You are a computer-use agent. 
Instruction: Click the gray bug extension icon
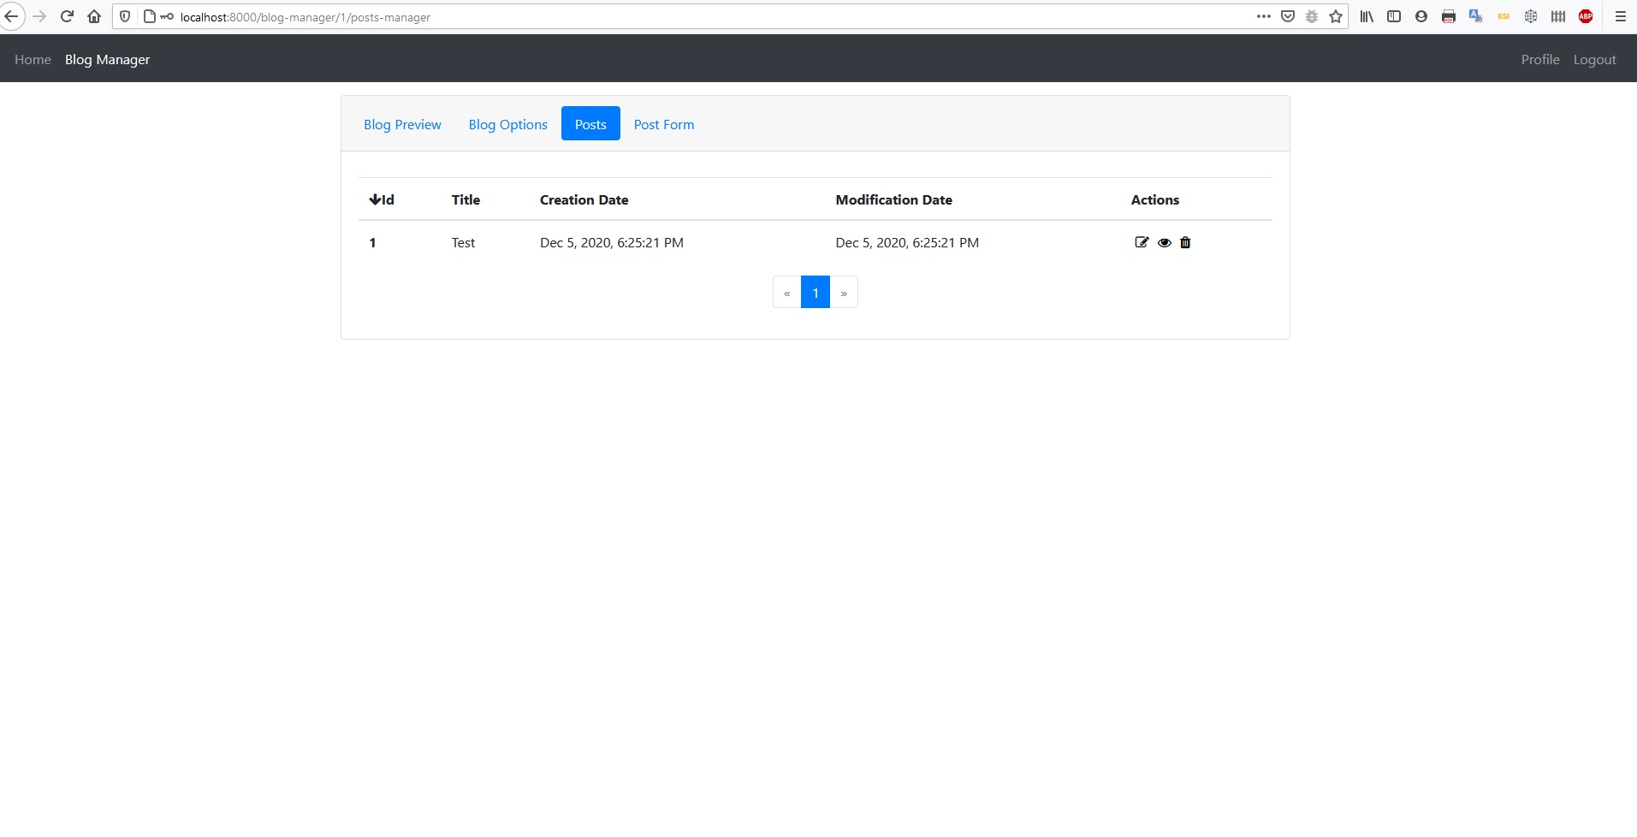click(x=1312, y=16)
